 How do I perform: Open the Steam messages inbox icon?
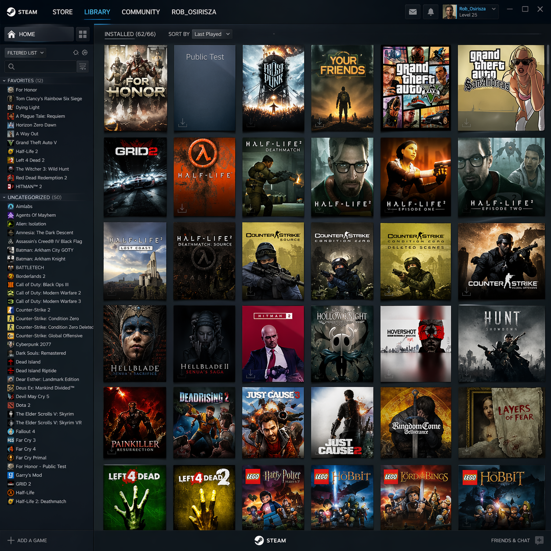[x=412, y=12]
